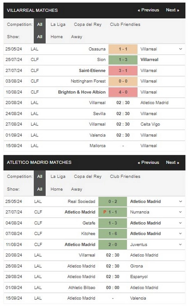Go to Next Villarreal matches

[x=173, y=10]
